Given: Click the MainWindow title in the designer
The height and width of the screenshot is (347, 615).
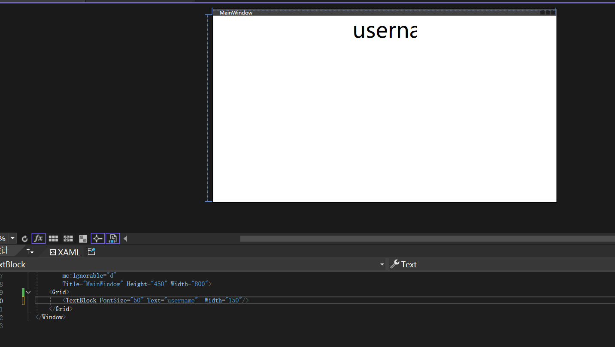Looking at the screenshot, I should pos(236,13).
